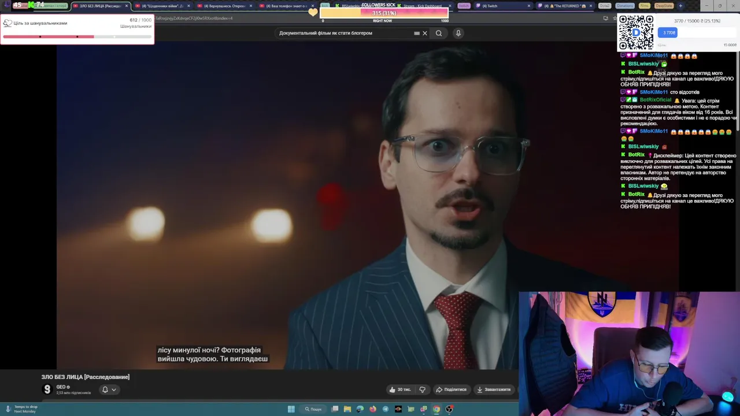The image size is (740, 416).
Task: Open the Windows Start menu
Action: pos(291,409)
